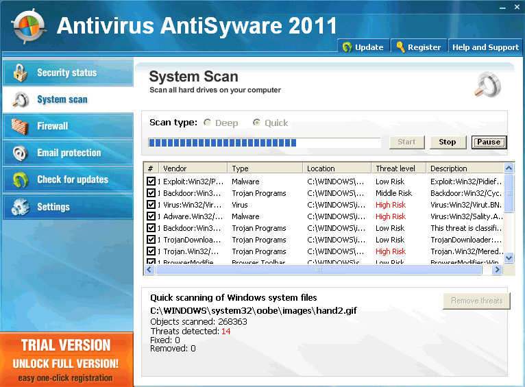Open the Help and Support tab
The height and width of the screenshot is (387, 525).
tap(485, 47)
